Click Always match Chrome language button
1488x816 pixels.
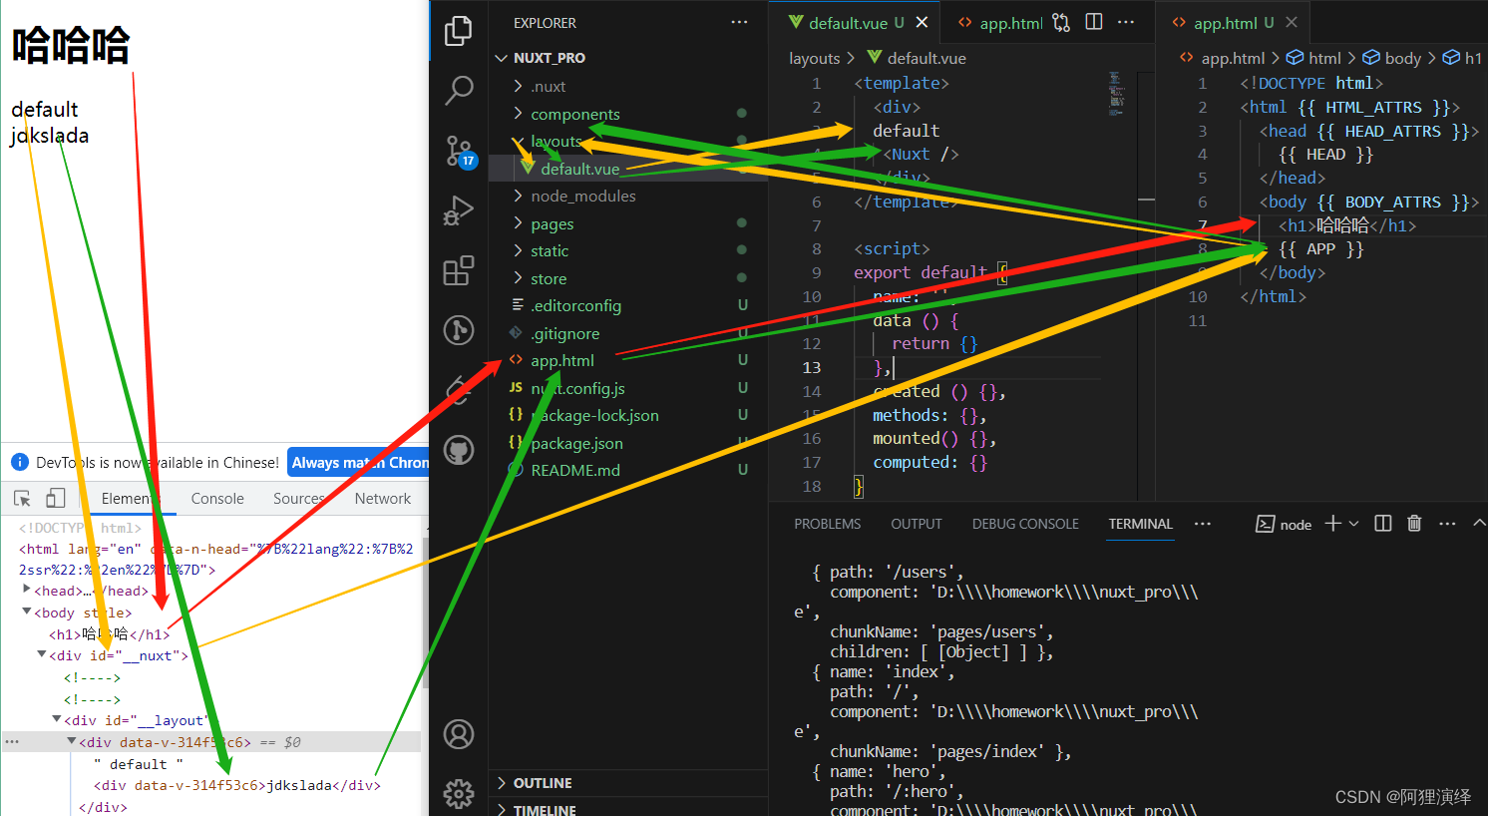[x=359, y=462]
